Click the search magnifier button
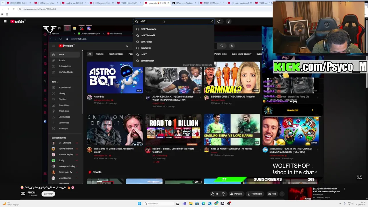 [x=219, y=21]
